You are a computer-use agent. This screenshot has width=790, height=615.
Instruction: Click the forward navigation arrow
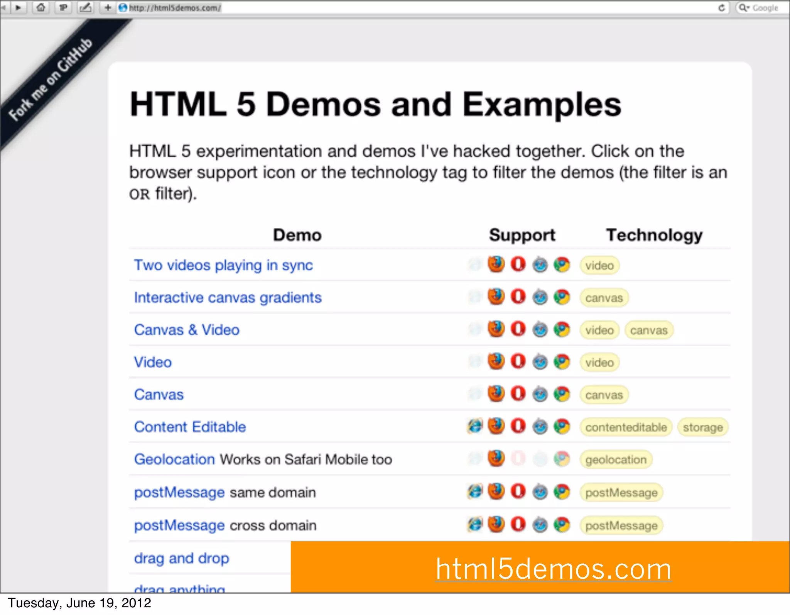(18, 7)
